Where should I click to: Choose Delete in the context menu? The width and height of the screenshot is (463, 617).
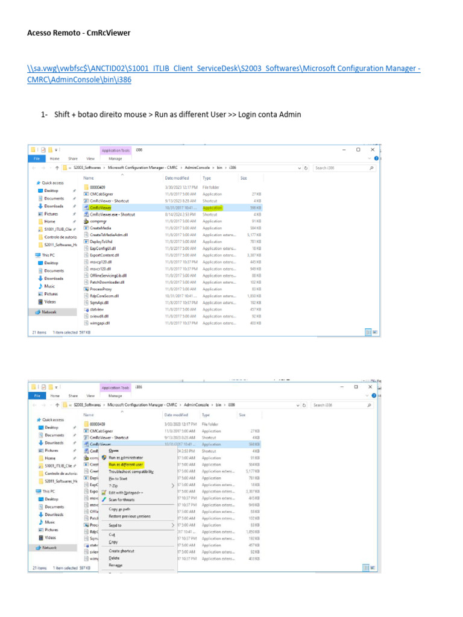114,558
